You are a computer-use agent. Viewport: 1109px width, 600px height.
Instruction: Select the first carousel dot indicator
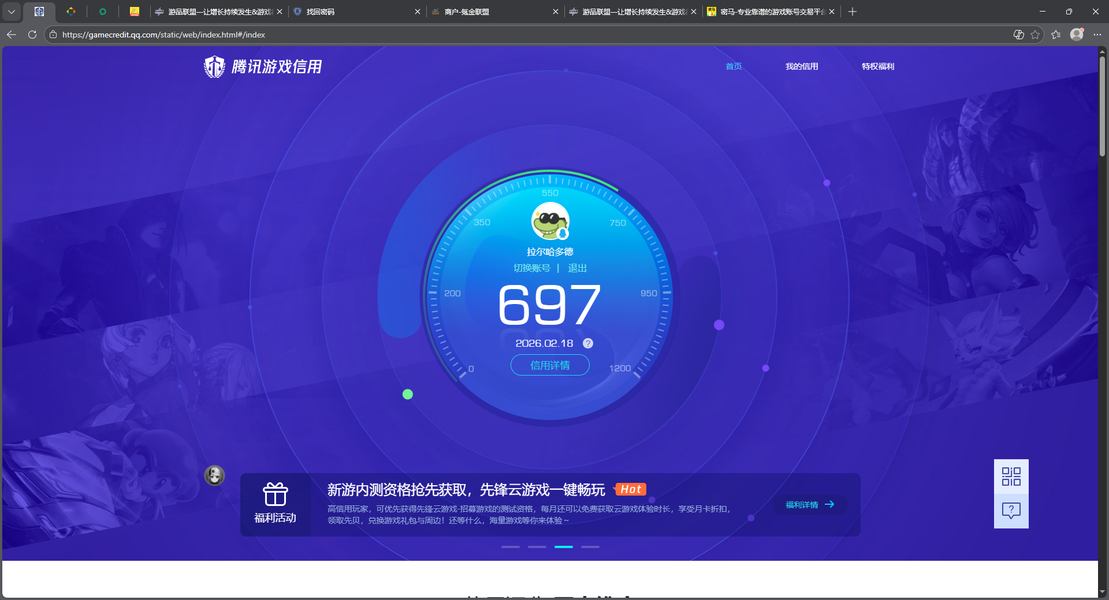pos(511,547)
